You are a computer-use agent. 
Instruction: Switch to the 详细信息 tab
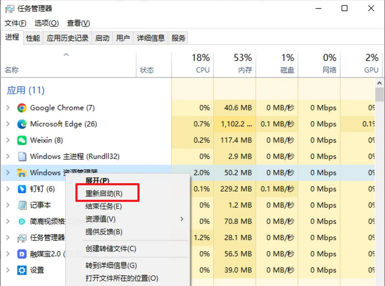[x=151, y=38]
